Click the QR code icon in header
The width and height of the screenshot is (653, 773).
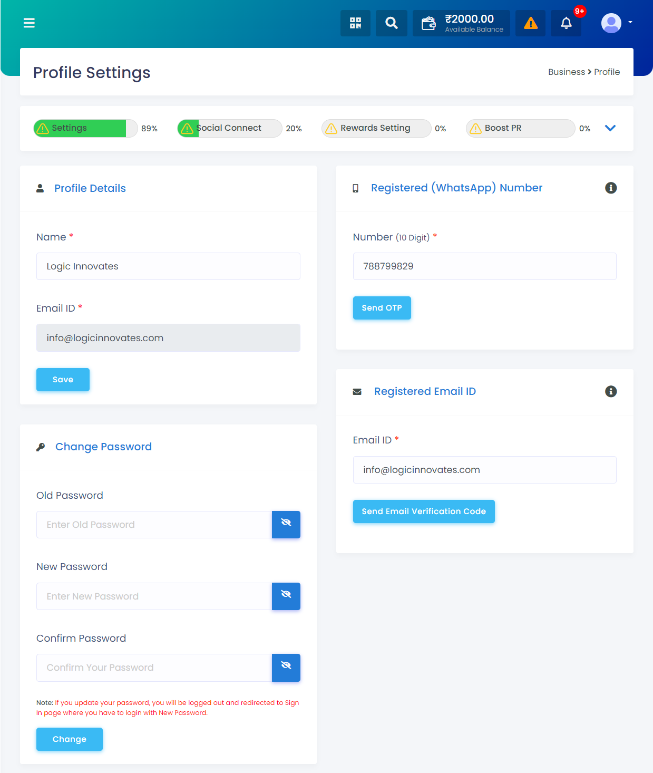(355, 23)
